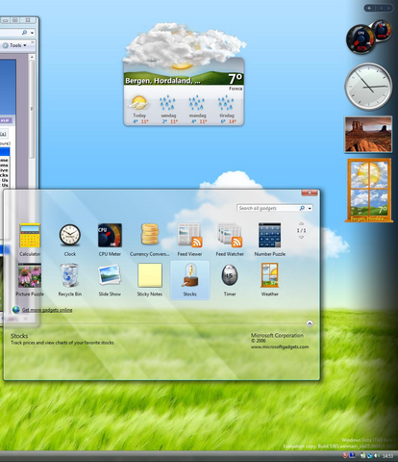
Task: Go to previous gadget gallery page
Action: 301,223
